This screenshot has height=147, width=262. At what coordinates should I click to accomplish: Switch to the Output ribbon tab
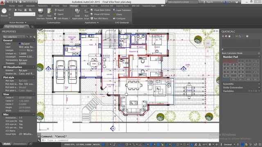84,6
